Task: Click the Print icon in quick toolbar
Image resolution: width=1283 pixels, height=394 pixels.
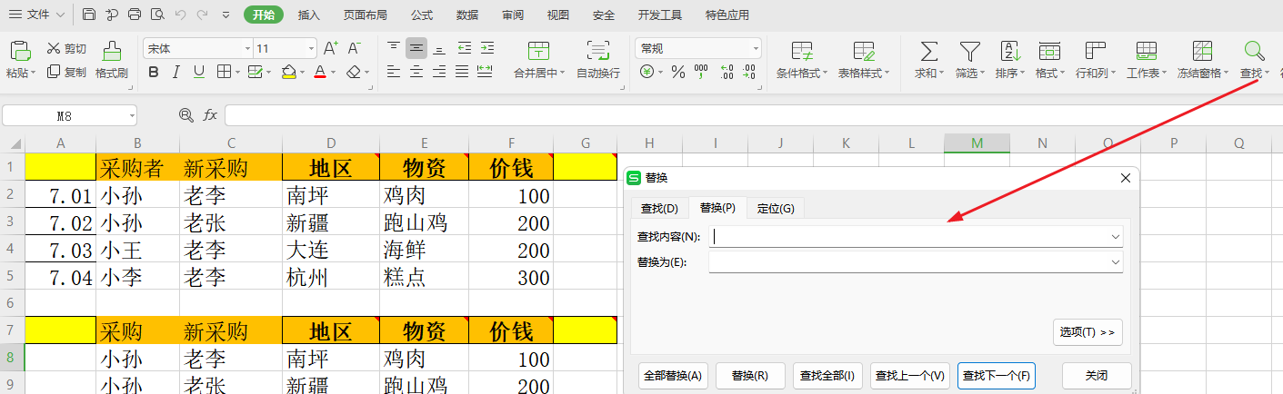Action: pos(135,15)
